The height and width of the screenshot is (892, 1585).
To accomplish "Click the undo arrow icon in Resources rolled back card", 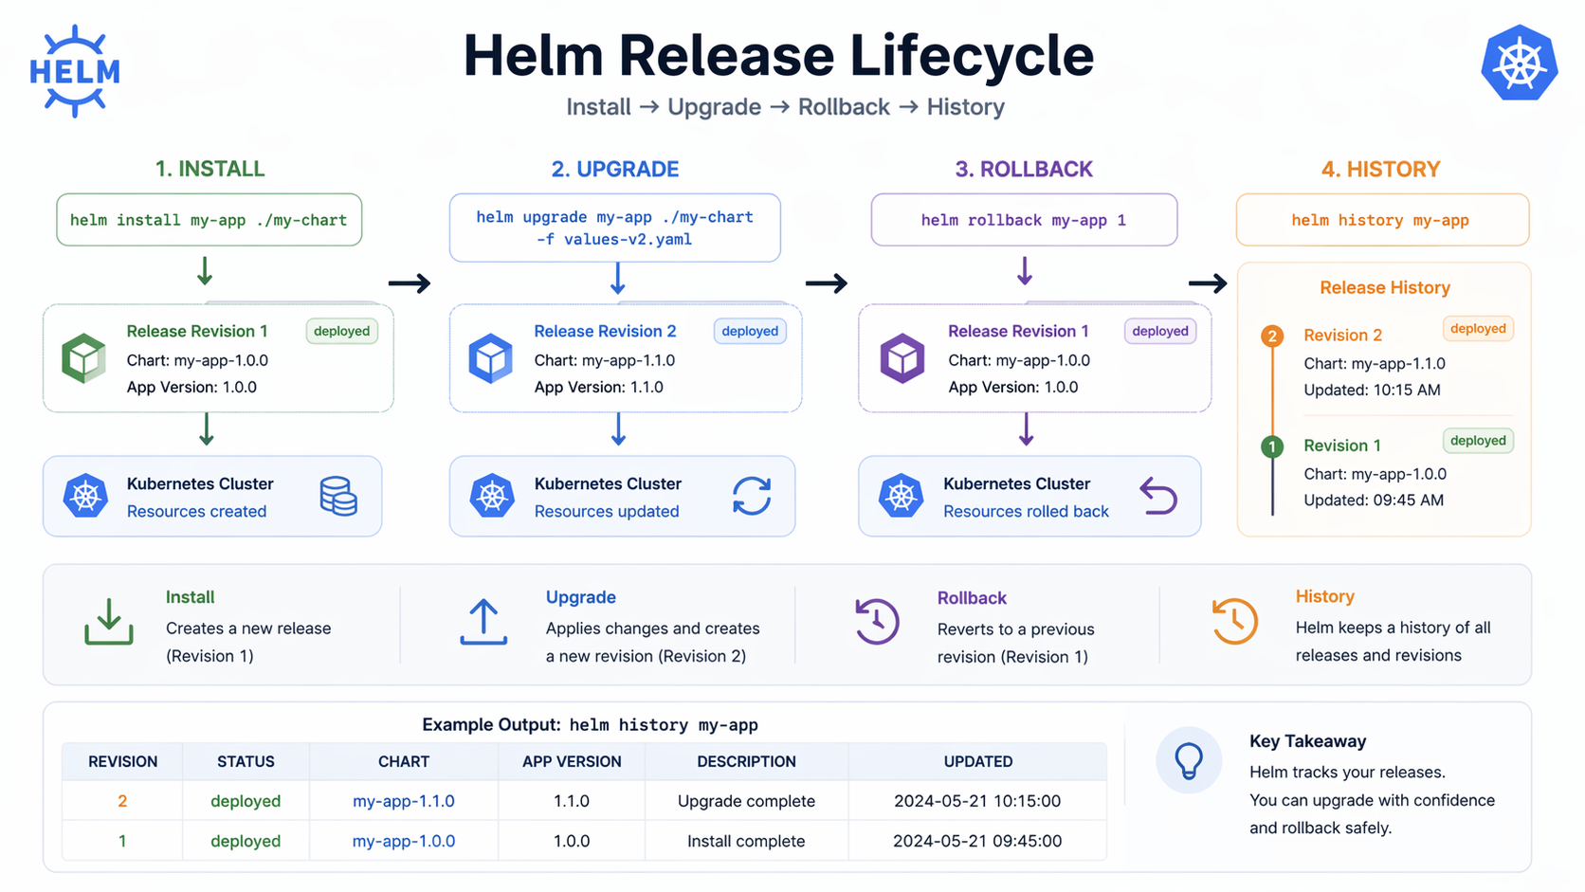I will coord(1158,496).
